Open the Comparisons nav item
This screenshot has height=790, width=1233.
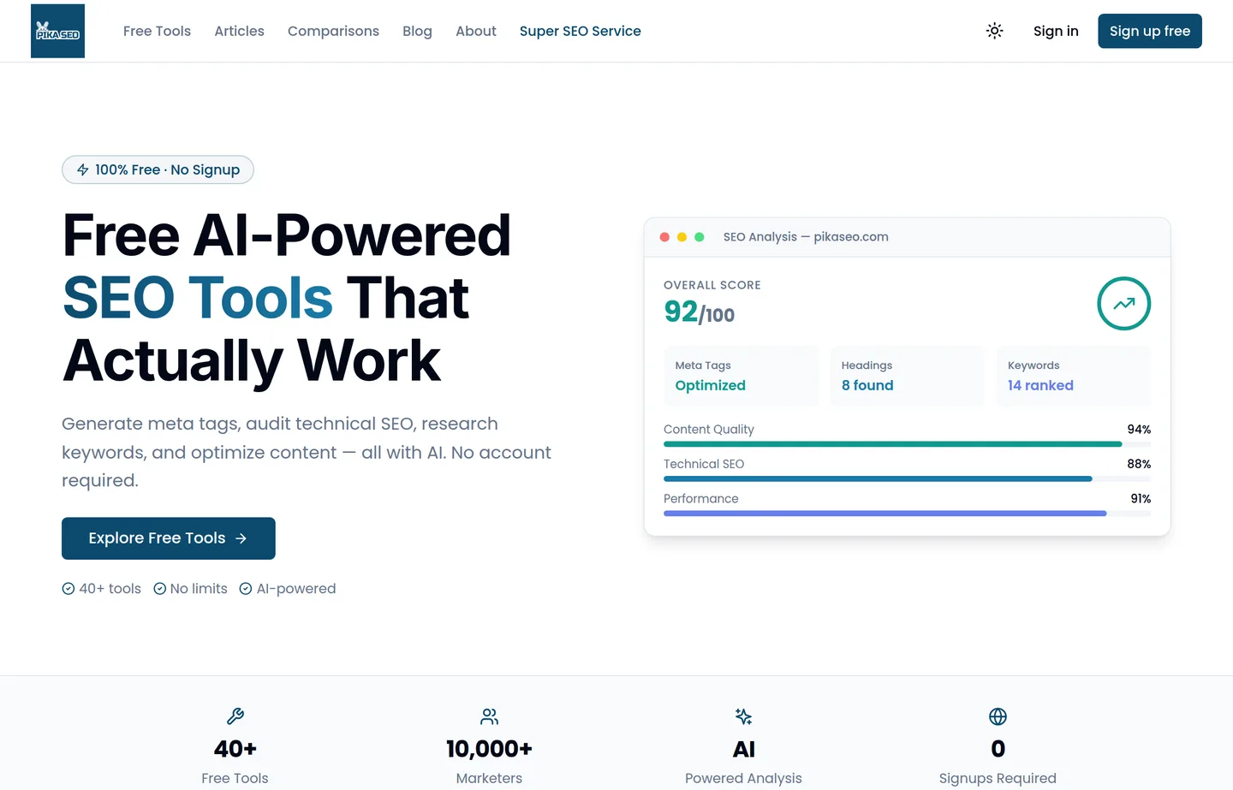333,31
